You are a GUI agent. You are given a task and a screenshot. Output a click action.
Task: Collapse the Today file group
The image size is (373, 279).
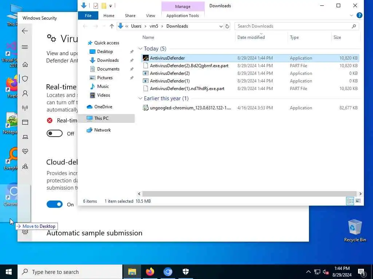pos(140,49)
